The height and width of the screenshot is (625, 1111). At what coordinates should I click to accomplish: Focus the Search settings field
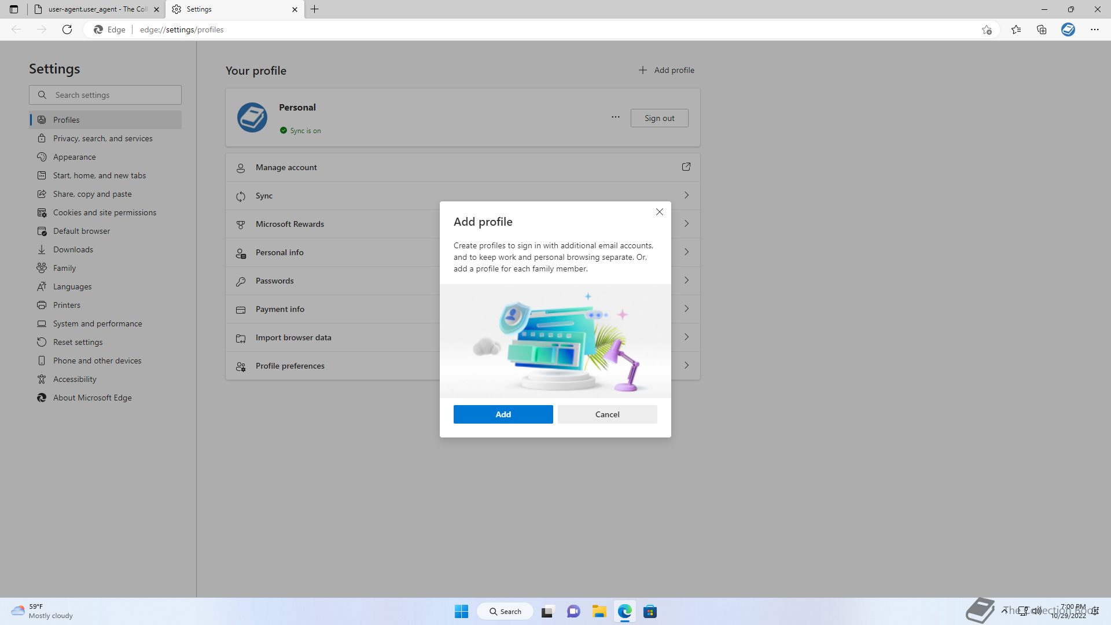pos(105,95)
